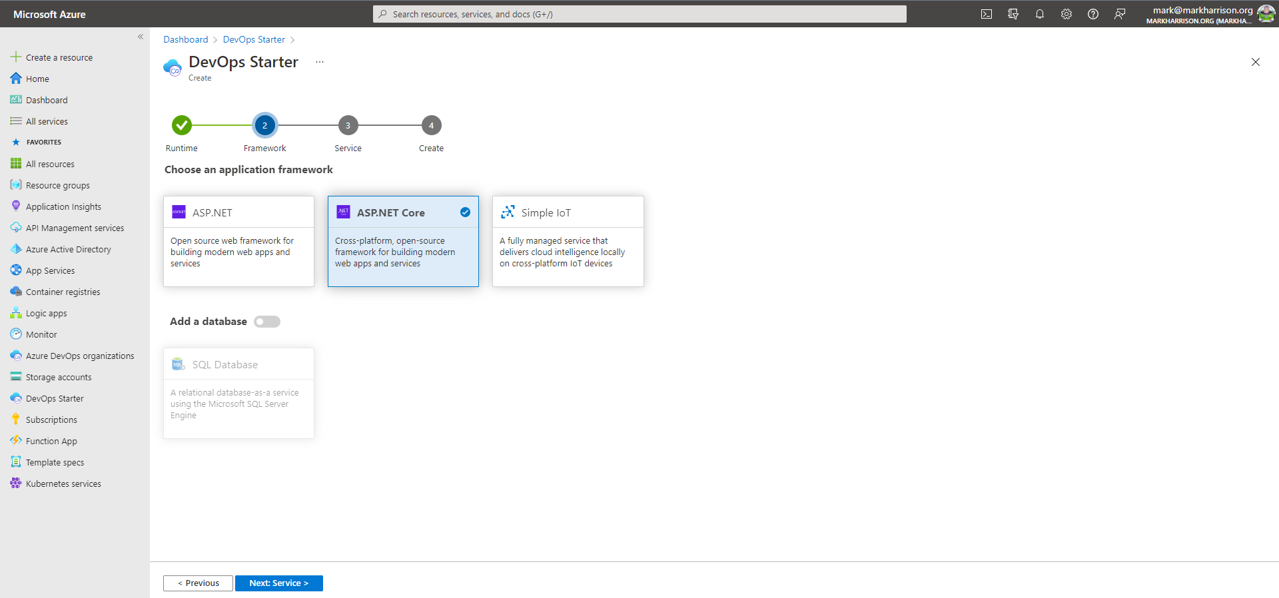
Task: Click the Previous button
Action: tap(198, 583)
